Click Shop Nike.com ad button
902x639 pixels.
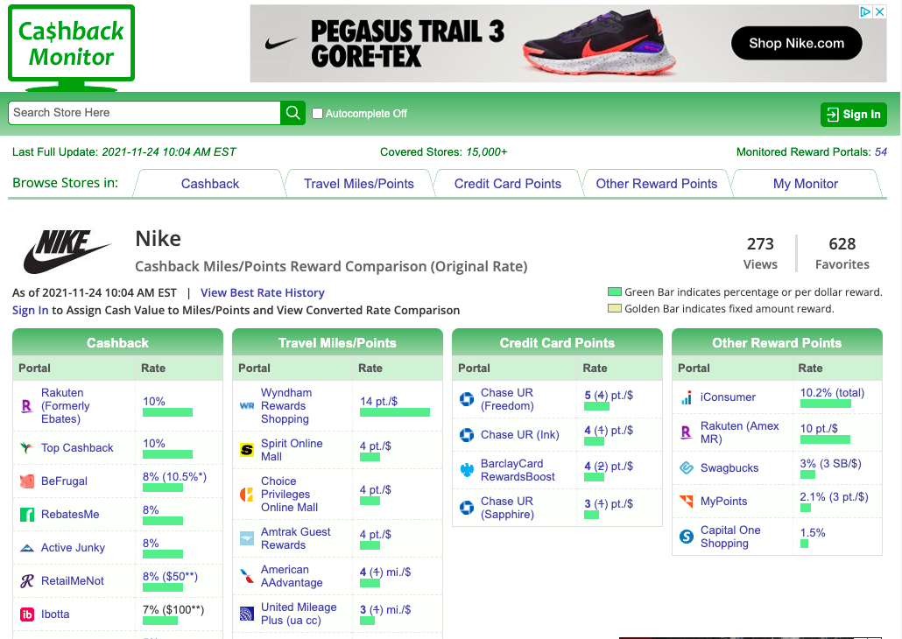coord(796,43)
